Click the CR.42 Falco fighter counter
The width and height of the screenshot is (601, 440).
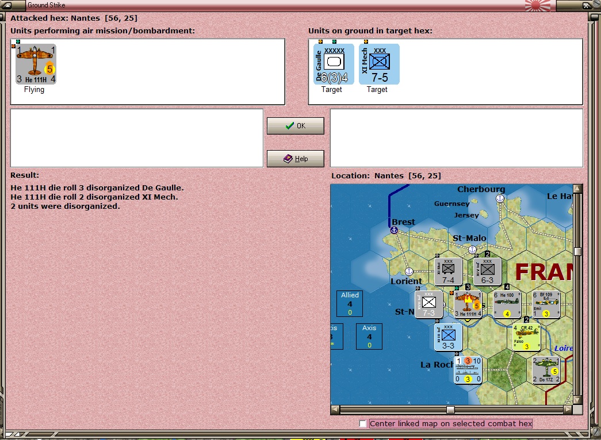(526, 337)
